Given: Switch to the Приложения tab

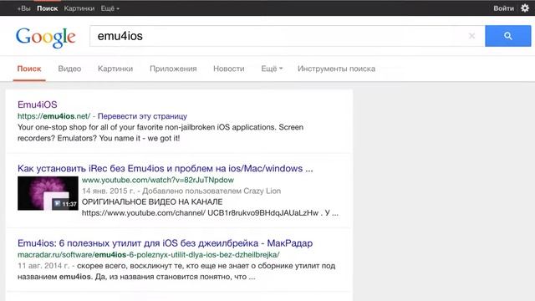Looking at the screenshot, I should coord(173,69).
